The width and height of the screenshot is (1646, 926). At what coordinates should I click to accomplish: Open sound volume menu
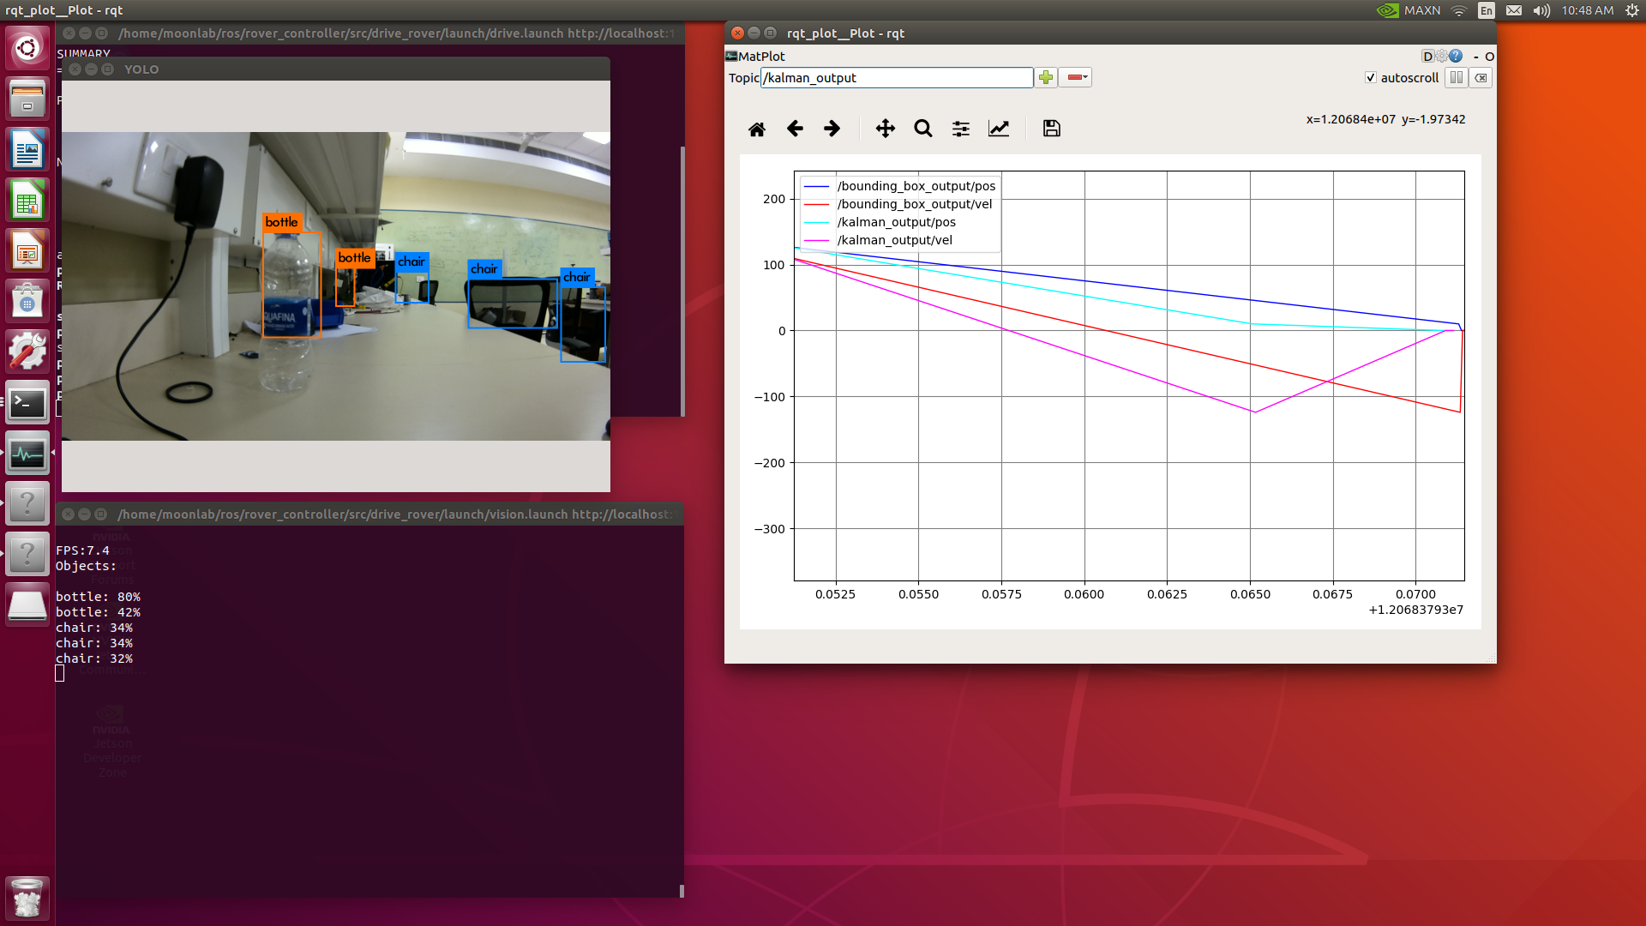[1541, 10]
